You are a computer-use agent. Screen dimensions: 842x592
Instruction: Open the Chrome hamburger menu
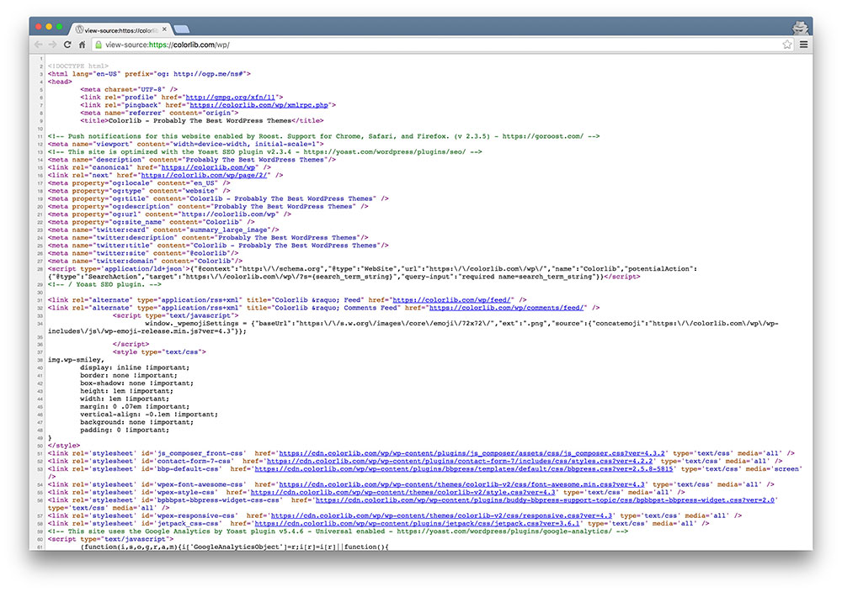[804, 45]
